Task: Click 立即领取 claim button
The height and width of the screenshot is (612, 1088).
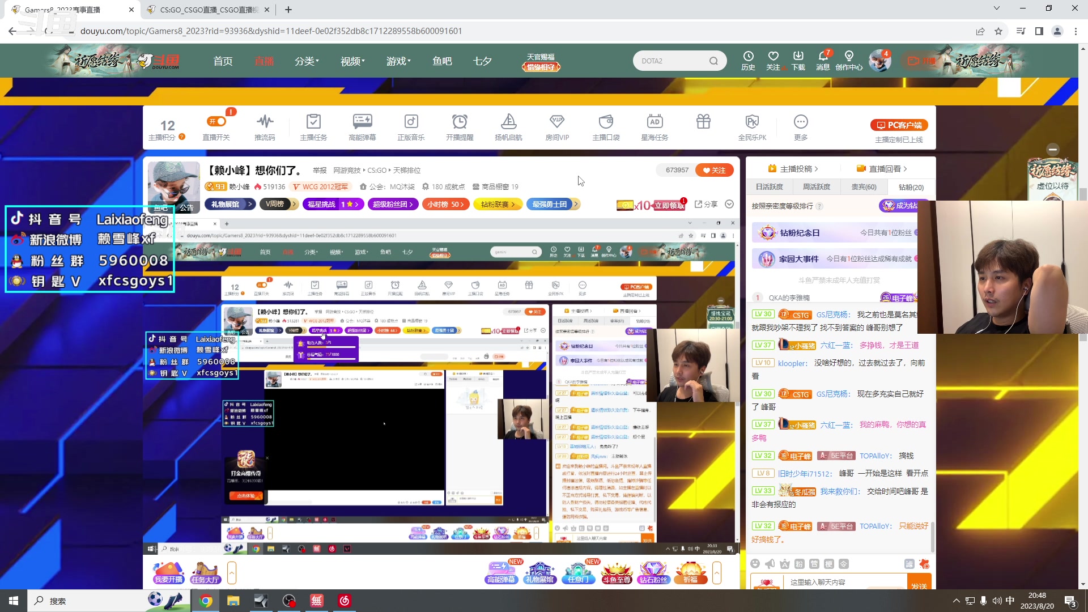Action: click(669, 205)
